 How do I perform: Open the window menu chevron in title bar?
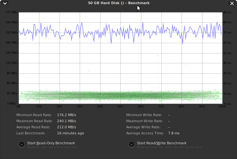click(5, 3)
